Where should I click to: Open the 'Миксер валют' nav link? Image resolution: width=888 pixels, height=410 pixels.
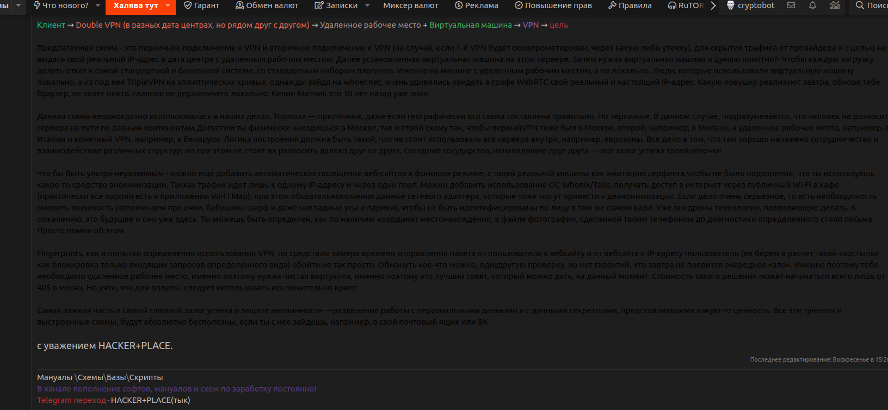tap(411, 5)
